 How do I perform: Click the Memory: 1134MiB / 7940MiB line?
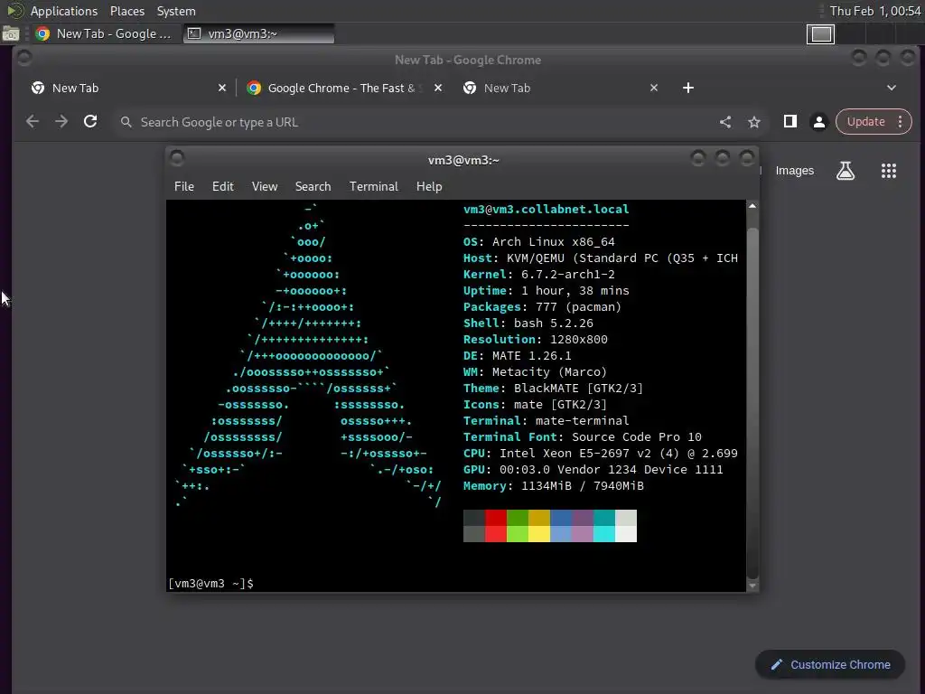(x=554, y=486)
